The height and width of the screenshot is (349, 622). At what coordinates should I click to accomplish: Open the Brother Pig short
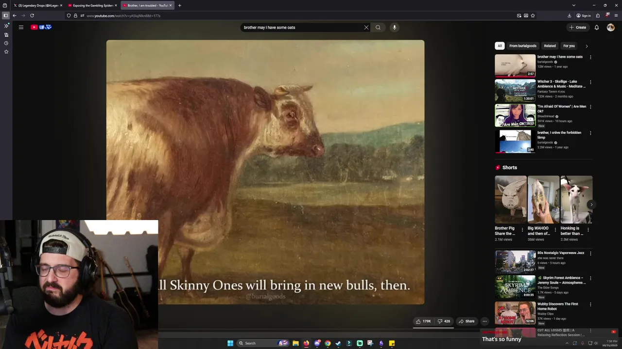tap(510, 199)
